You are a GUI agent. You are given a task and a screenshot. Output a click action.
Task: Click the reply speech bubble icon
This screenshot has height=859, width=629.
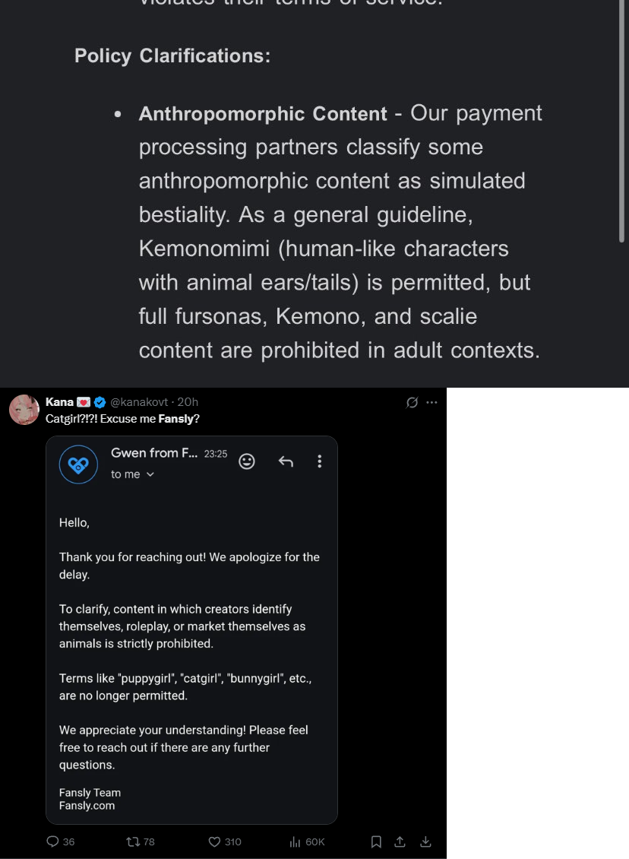coord(52,842)
